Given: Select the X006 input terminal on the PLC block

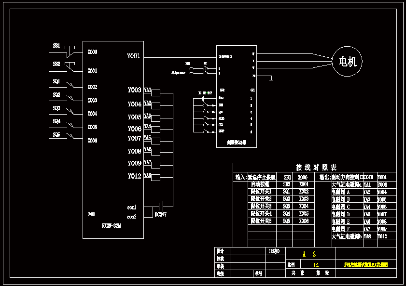Looking at the screenshot, I should pos(92,140).
